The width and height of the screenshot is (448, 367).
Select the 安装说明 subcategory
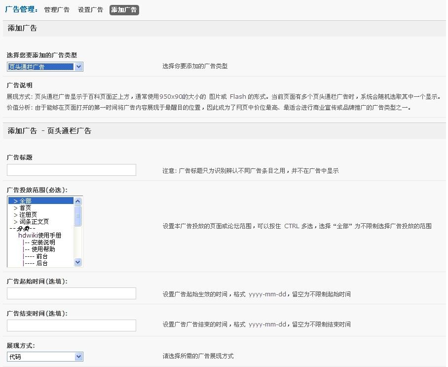tap(43, 243)
